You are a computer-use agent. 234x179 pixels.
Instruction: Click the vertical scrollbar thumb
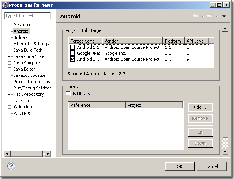(225, 85)
